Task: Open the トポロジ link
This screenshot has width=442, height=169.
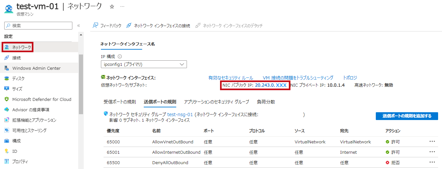Action: 350,78
